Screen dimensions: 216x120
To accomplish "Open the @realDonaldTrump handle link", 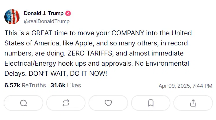I will coord(46,21).
